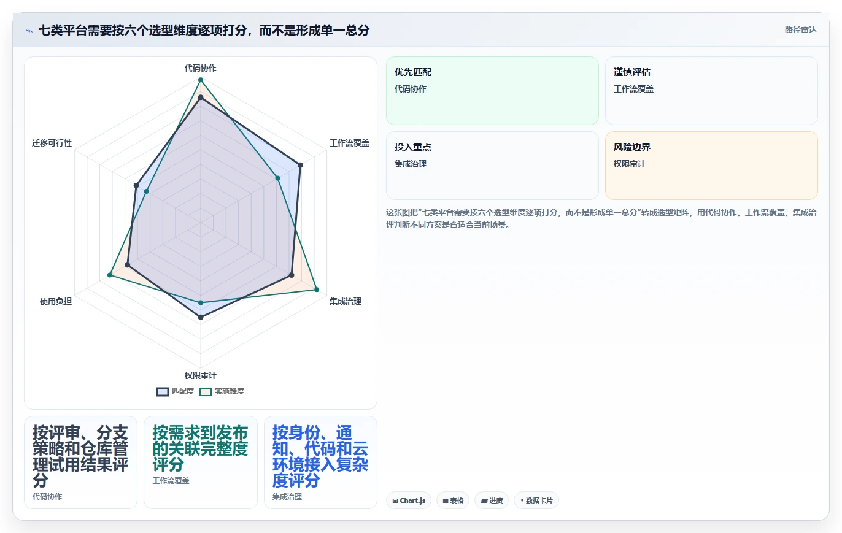Viewport: 842px width, 533px height.
Task: Click the lightning icon beside the slide title
Action: pos(29,30)
